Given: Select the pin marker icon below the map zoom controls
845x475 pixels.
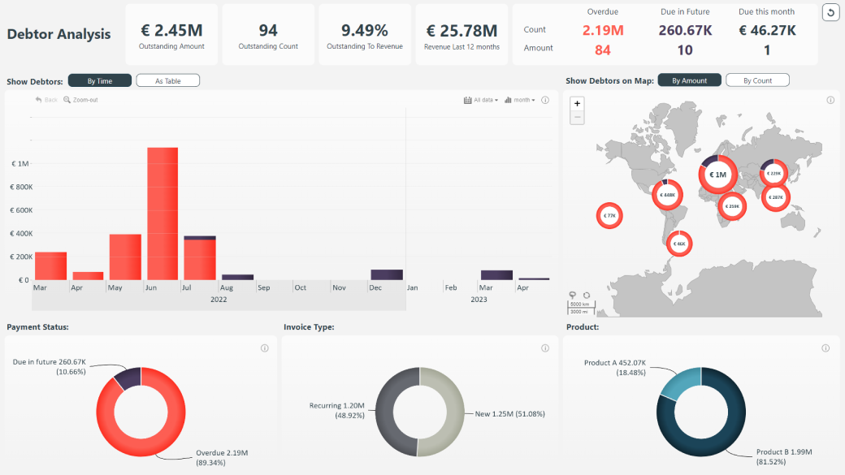Looking at the screenshot, I should (573, 295).
